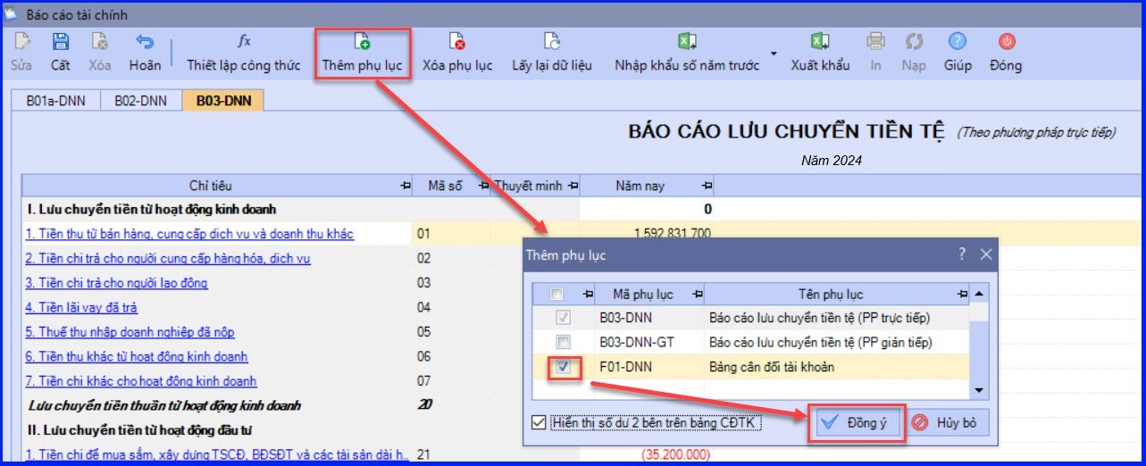Click the Tên phụ lục column header

[830, 294]
